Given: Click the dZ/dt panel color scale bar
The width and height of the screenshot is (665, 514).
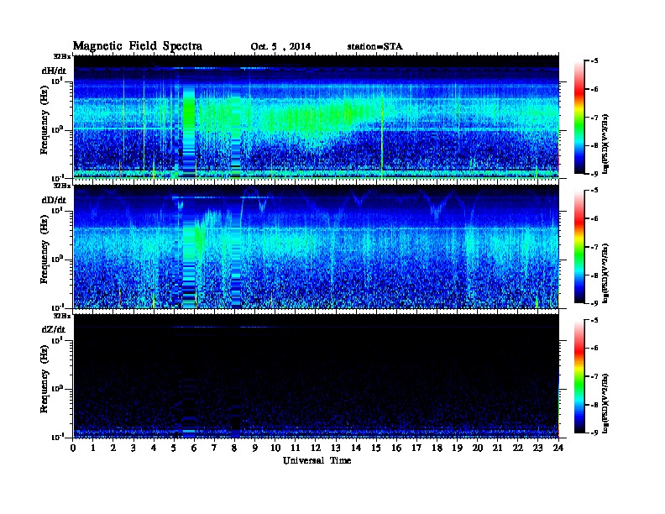Looking at the screenshot, I should 579,376.
